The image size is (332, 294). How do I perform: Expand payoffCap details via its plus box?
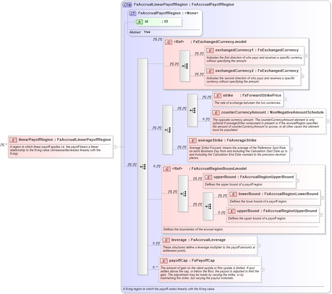[x=263, y=270]
